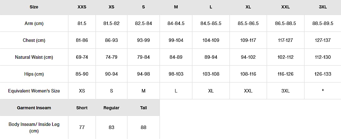Click the Hips (cm) row label
Image resolution: width=341 pixels, height=139 pixels.
34,74
